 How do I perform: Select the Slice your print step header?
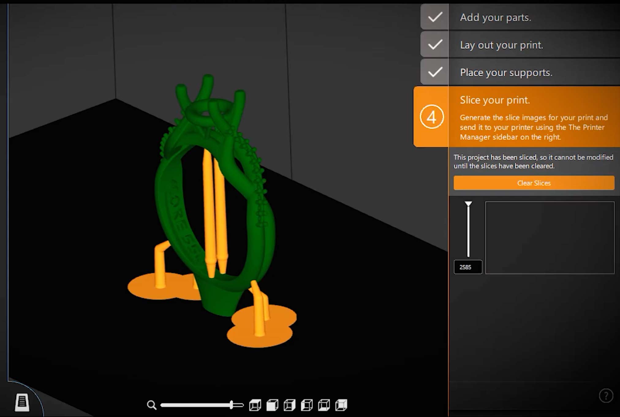click(494, 100)
